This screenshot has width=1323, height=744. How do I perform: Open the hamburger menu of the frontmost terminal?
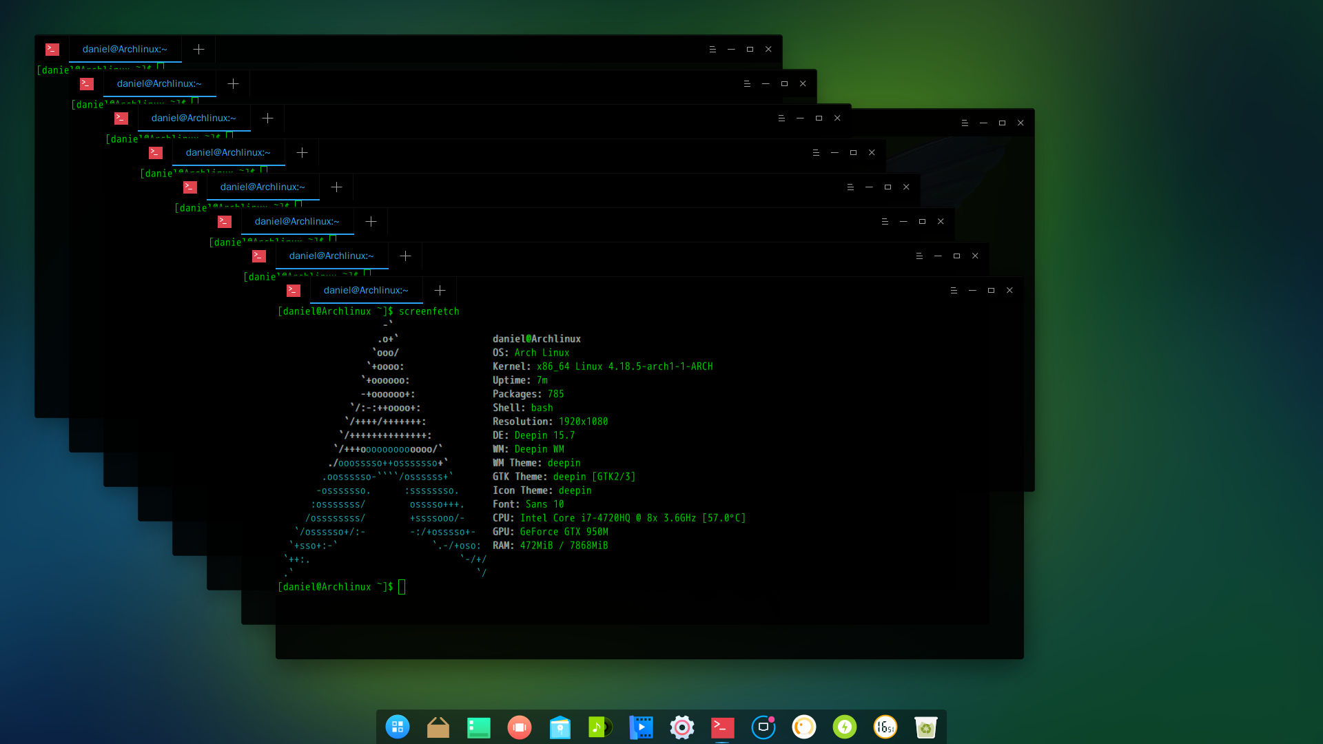[x=954, y=291]
